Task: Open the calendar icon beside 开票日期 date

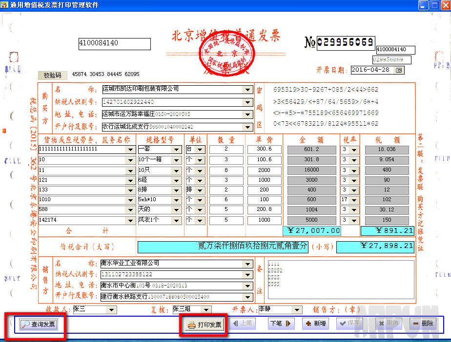Action: (x=398, y=70)
